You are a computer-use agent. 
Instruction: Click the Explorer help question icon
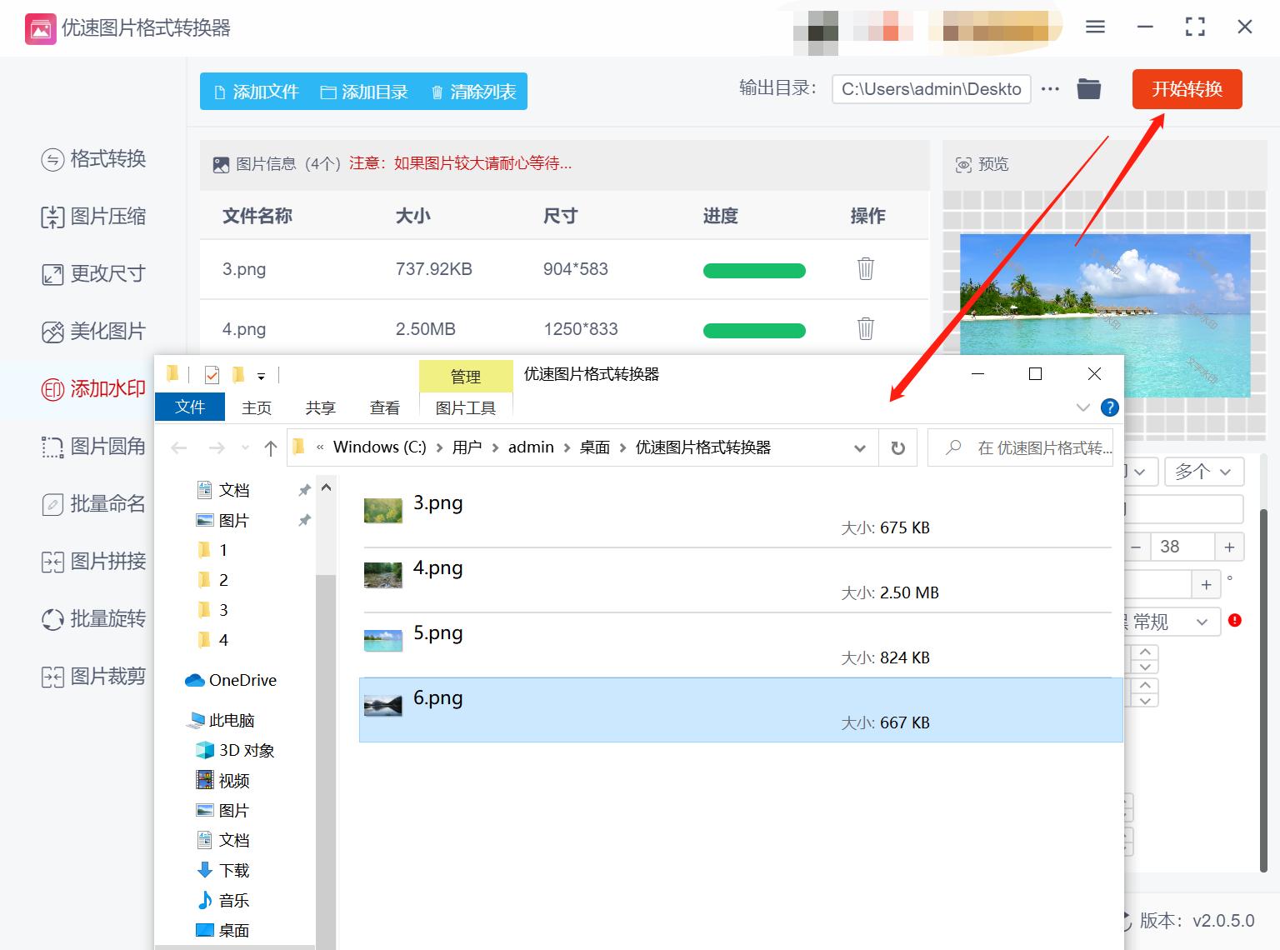point(1109,407)
